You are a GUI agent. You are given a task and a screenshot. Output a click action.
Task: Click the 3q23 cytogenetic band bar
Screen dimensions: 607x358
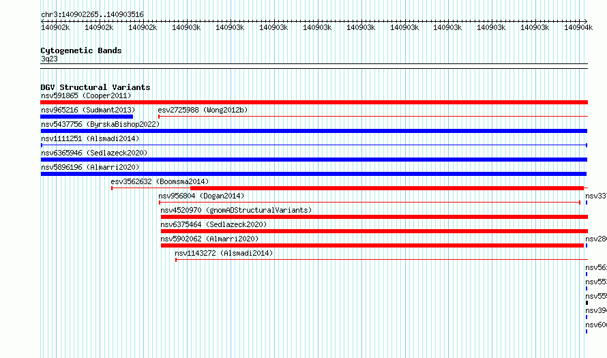(x=314, y=66)
